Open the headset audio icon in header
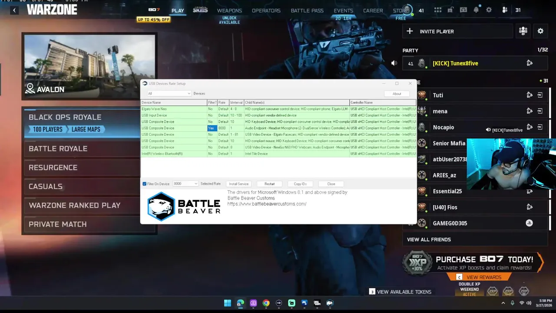 point(463,10)
